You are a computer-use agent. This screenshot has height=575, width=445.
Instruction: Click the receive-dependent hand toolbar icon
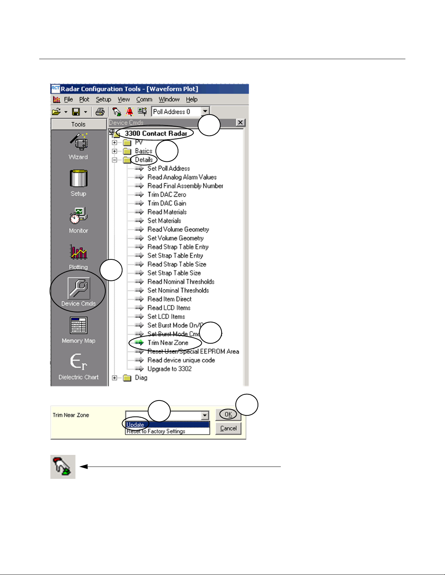pyautogui.click(x=117, y=112)
